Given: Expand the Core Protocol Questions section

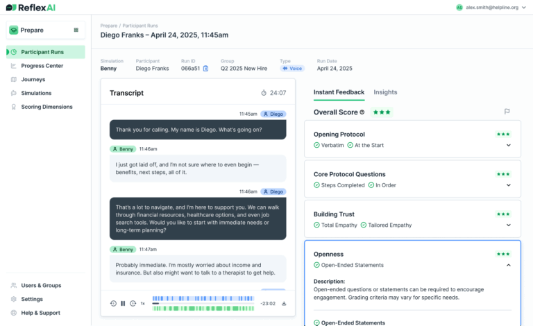Looking at the screenshot, I should (508, 185).
